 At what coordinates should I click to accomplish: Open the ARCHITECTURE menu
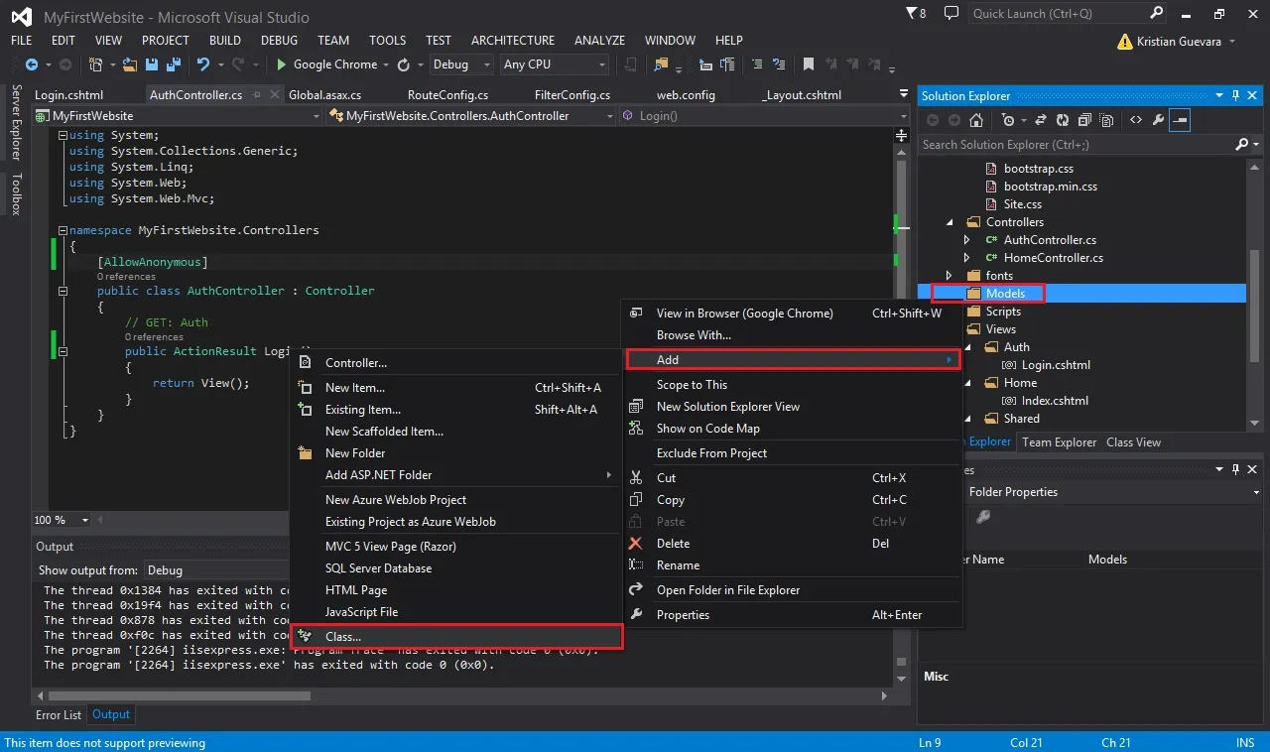pyautogui.click(x=513, y=41)
